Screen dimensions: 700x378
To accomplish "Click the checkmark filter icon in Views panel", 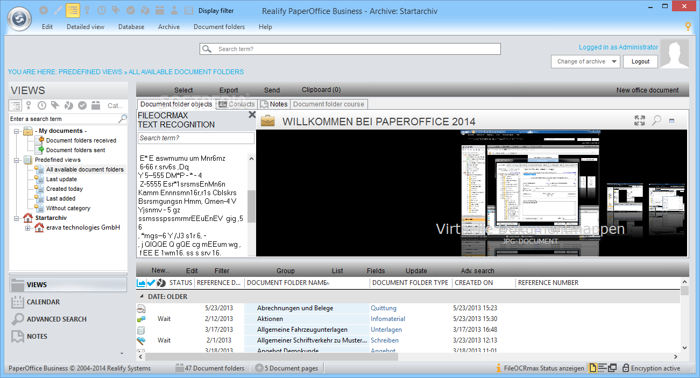I will pyautogui.click(x=82, y=105).
